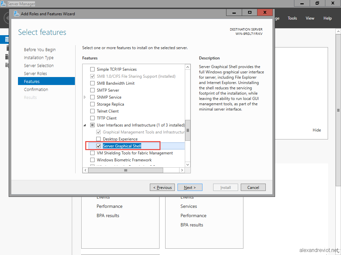
Task: Select the Storage Replica feature label
Action: click(x=111, y=104)
